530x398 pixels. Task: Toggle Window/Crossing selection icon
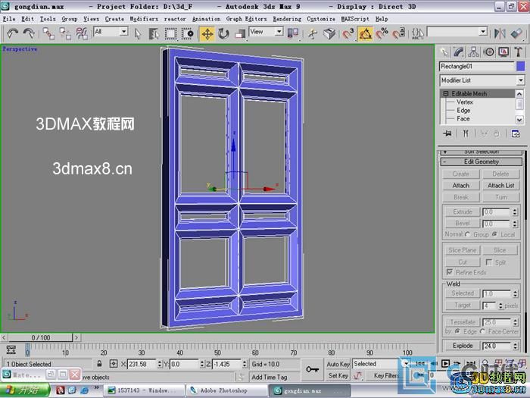click(187, 33)
